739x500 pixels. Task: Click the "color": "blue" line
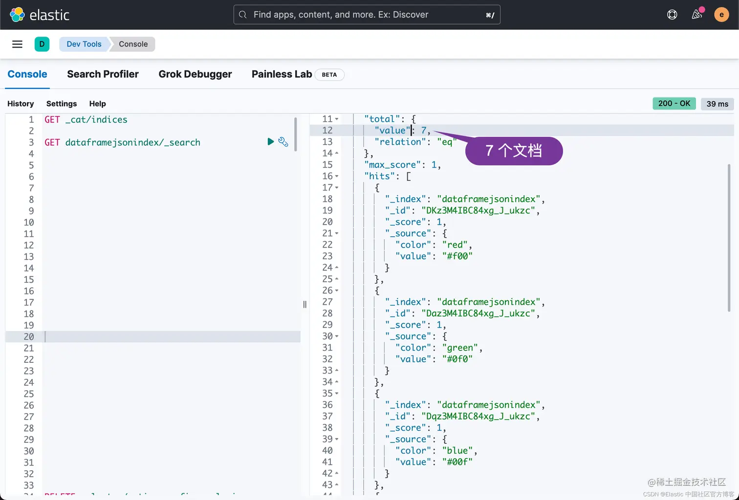point(436,451)
